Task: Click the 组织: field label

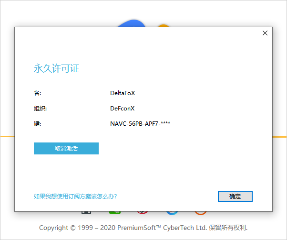Action: [x=40, y=109]
